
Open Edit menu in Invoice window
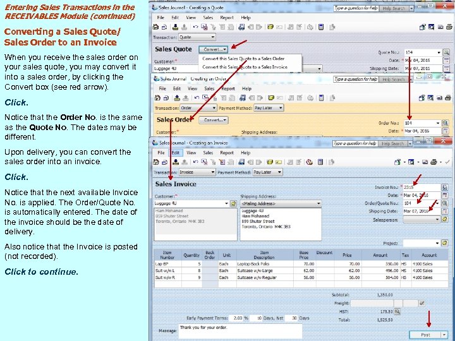(x=176, y=153)
